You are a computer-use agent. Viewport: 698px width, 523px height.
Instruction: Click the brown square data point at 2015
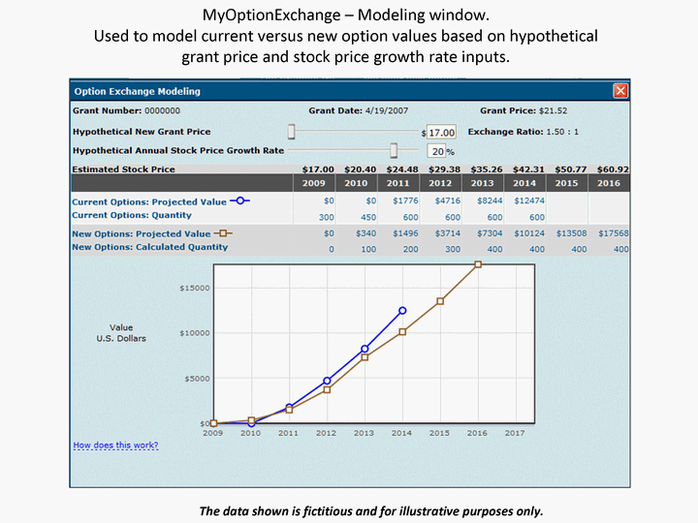pyautogui.click(x=440, y=301)
